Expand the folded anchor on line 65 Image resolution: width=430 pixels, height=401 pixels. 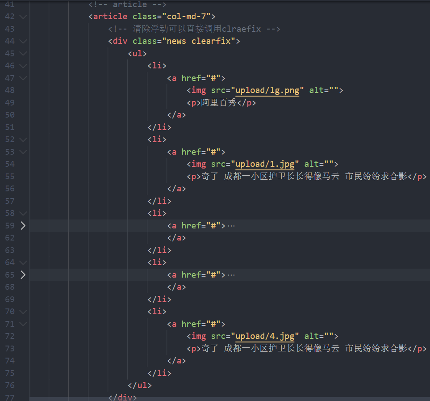tap(23, 275)
